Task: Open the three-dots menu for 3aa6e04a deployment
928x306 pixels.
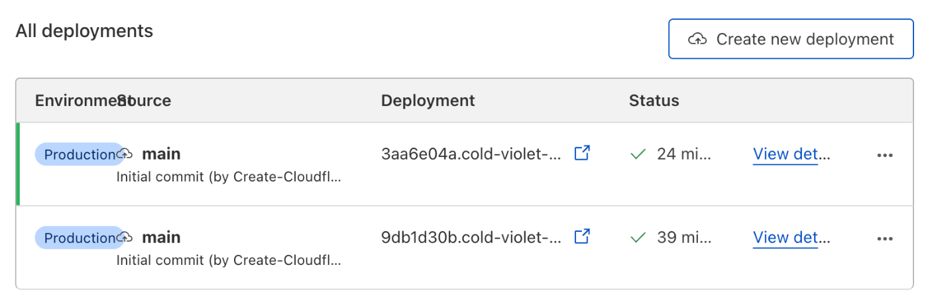Action: pos(885,155)
